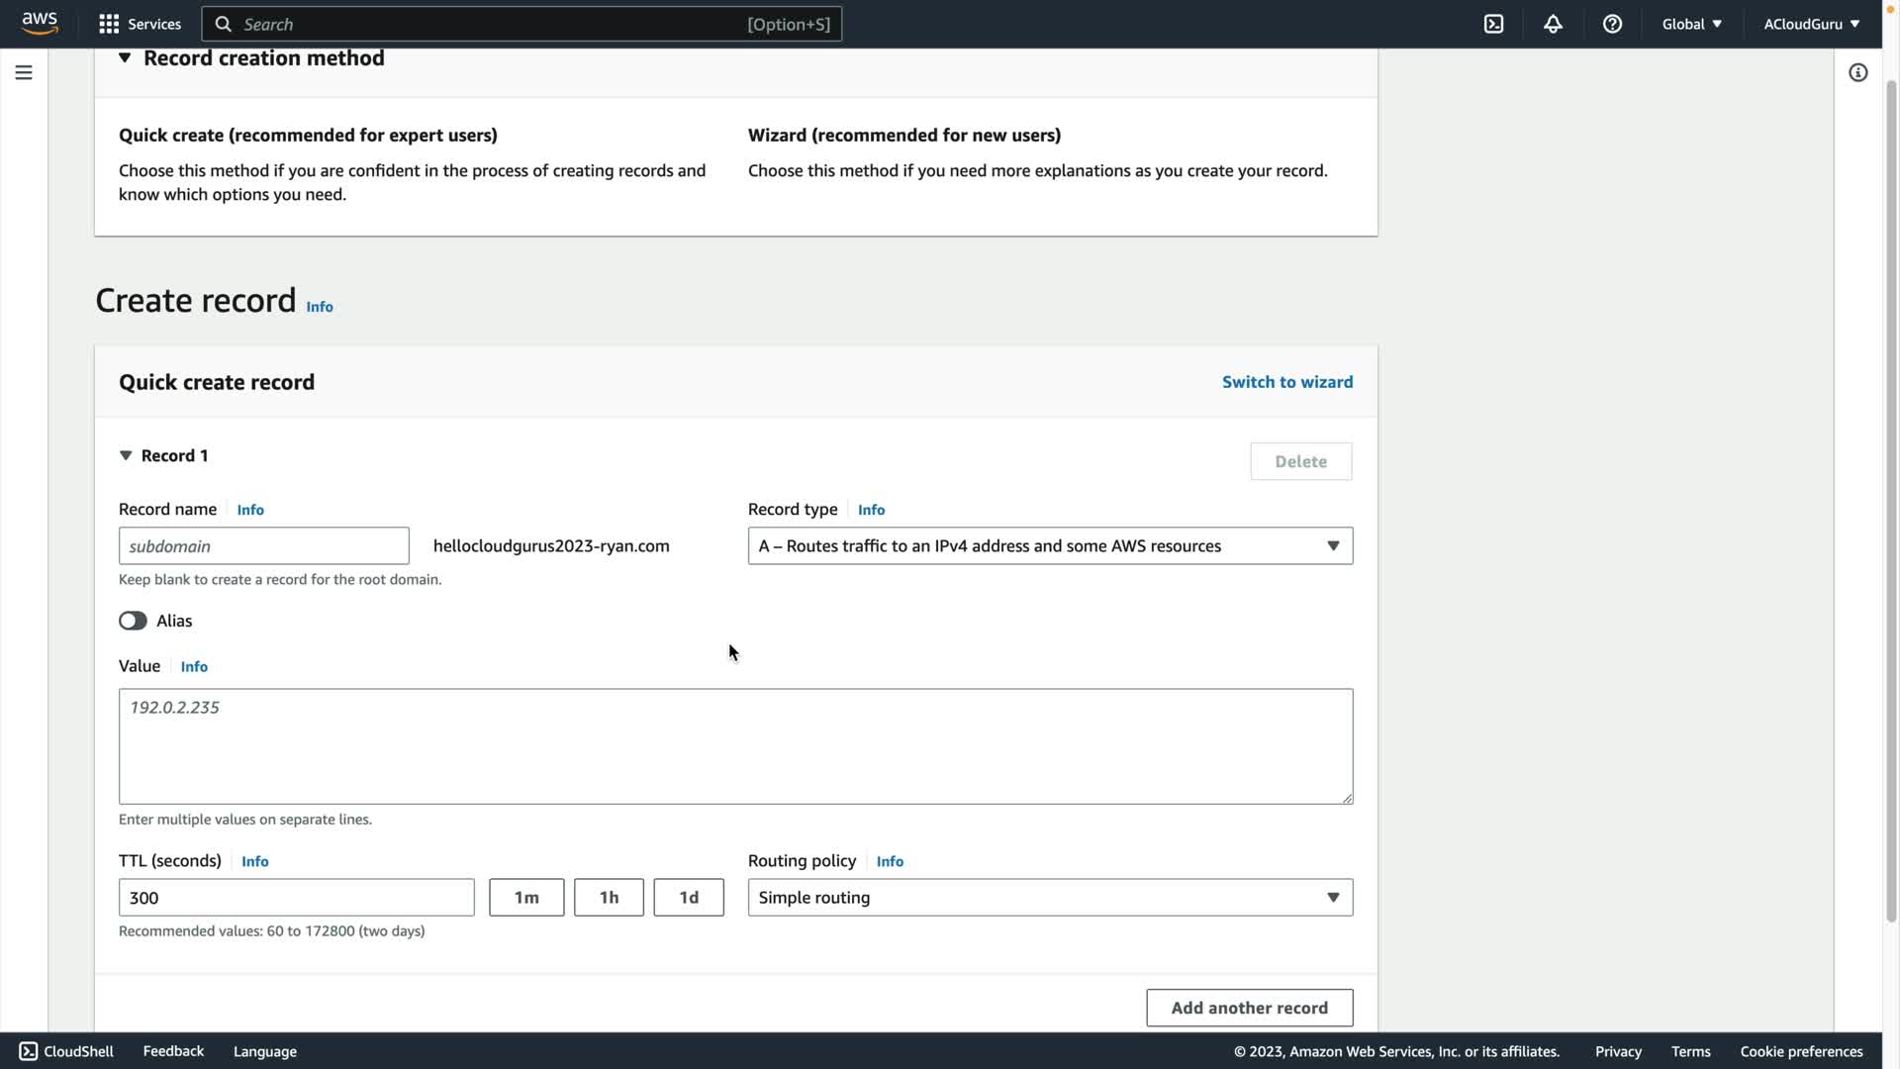Open the ACloudGuru account menu
Viewport: 1900px width, 1069px height.
click(1811, 24)
